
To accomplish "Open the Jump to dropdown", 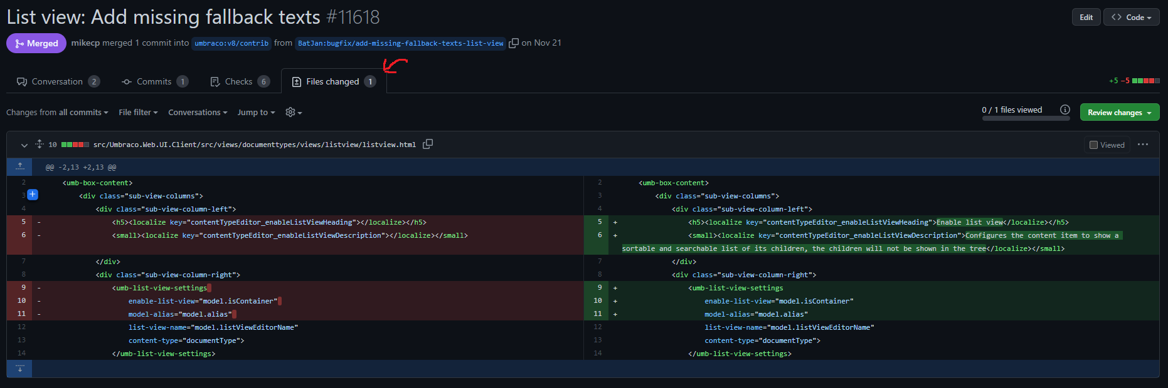I will pos(256,112).
